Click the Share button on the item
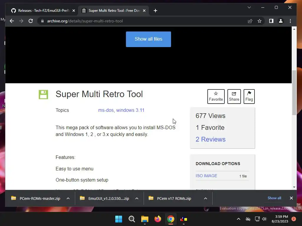Screen dimensions: 302x226 click(234, 97)
